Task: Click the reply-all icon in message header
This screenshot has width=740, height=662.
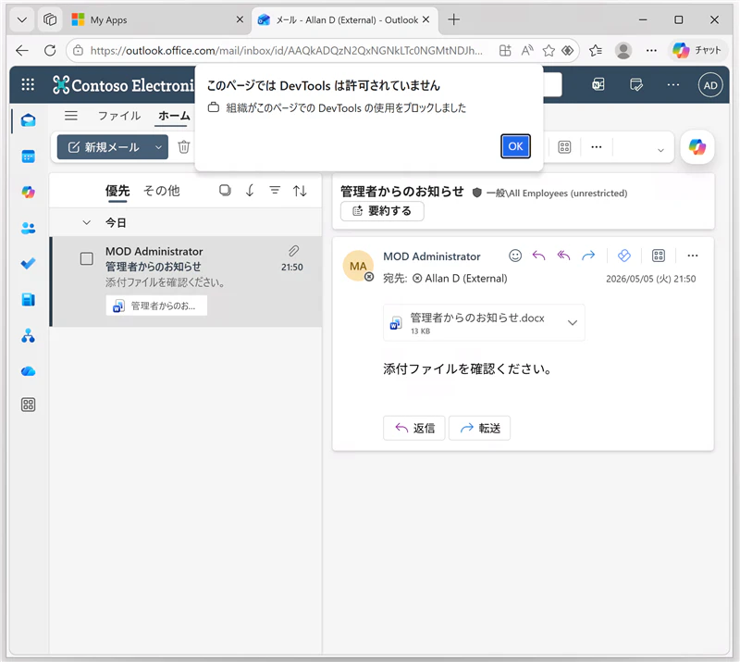Action: pyautogui.click(x=563, y=256)
